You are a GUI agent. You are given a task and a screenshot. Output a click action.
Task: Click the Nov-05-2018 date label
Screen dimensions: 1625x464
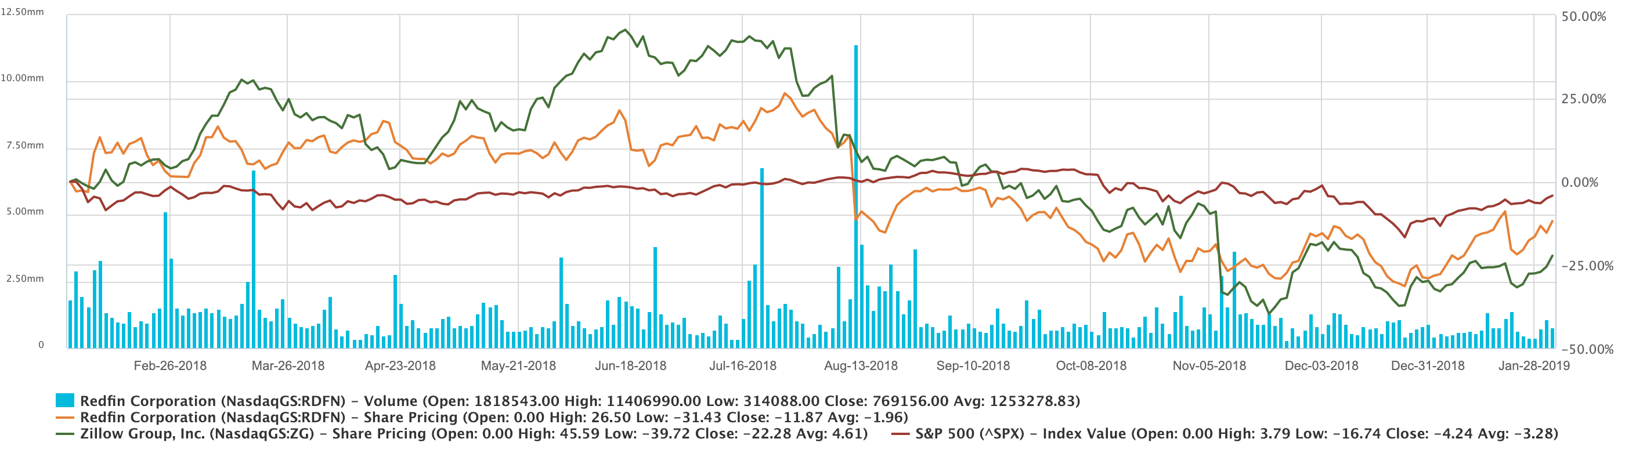(x=1209, y=365)
